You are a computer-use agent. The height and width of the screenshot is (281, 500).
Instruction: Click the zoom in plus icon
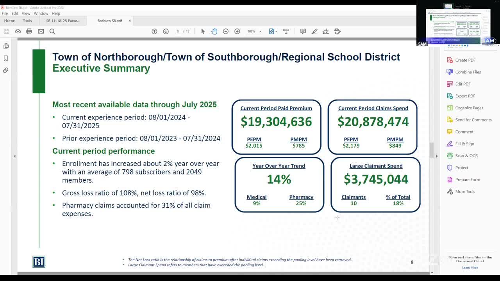point(237,31)
